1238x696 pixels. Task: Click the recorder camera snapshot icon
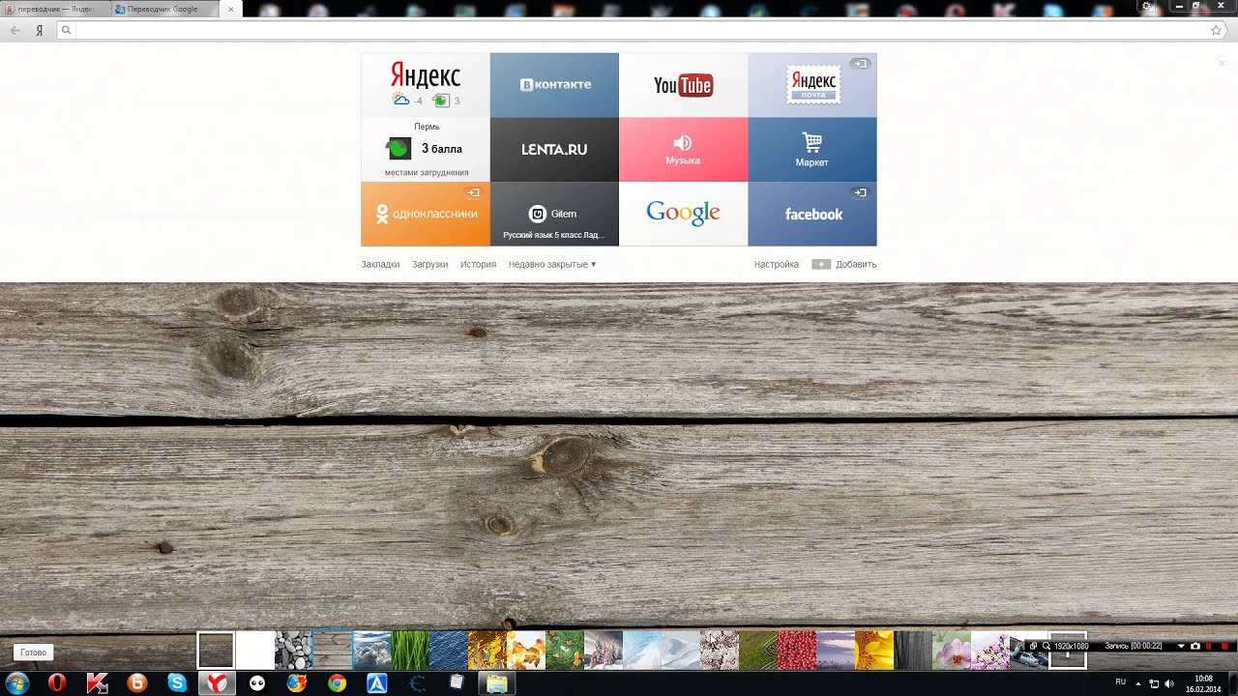coord(1195,646)
